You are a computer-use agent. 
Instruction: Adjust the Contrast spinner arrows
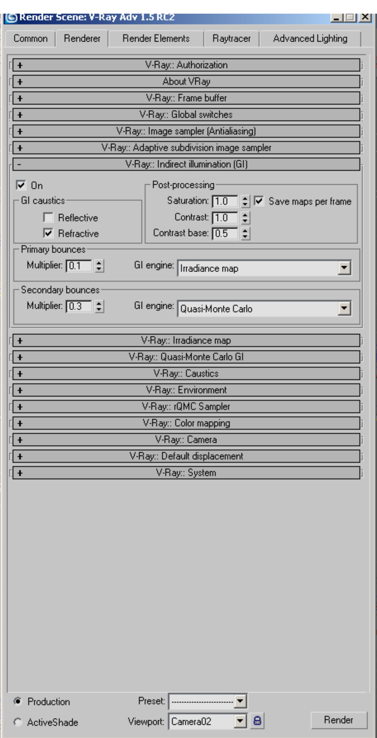245,218
